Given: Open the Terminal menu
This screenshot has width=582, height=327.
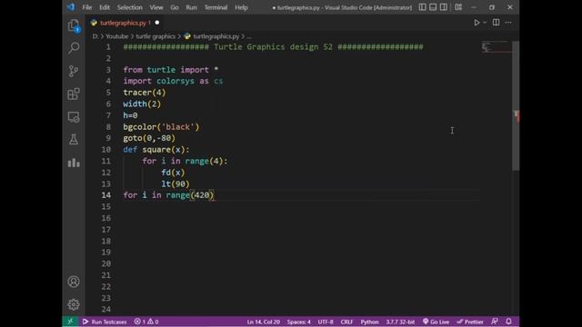Looking at the screenshot, I should [216, 7].
